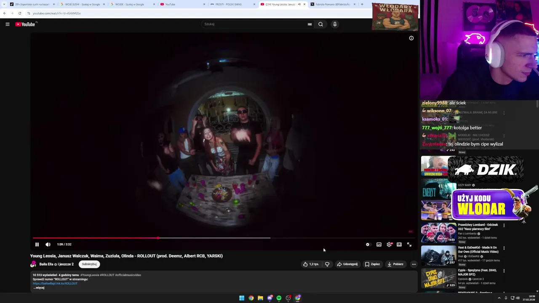The image size is (539, 303).
Task: Open the Baila Ella channel name link
Action: click(x=46, y=264)
